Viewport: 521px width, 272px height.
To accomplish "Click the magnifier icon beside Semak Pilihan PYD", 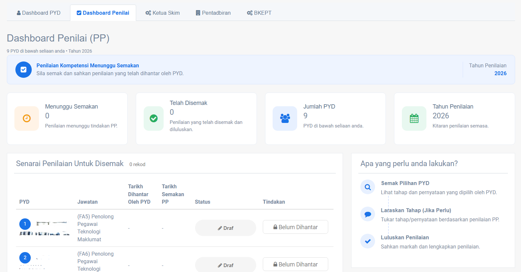I will point(368,187).
